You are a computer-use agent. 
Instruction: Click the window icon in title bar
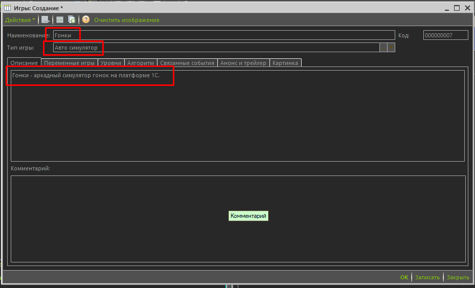coord(7,8)
